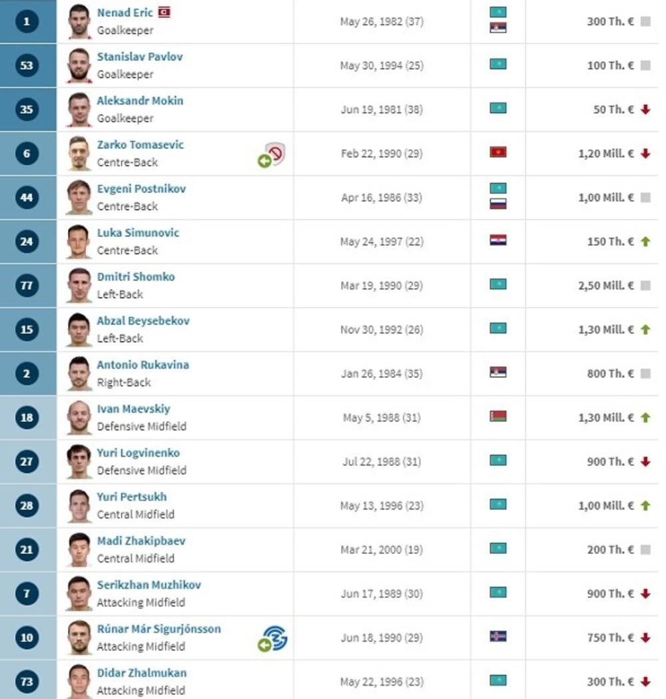
Task: Open the Yuri Logvinenko name link
Action: coord(138,453)
